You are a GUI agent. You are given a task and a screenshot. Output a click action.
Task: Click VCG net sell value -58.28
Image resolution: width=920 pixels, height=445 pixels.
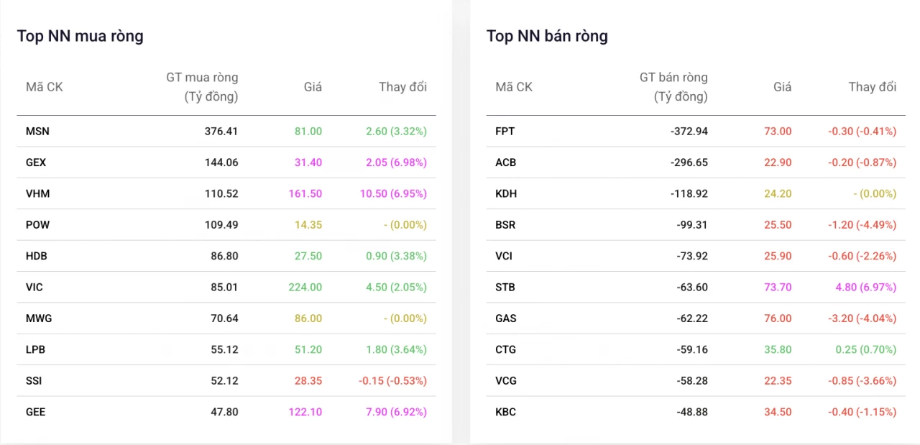click(692, 380)
